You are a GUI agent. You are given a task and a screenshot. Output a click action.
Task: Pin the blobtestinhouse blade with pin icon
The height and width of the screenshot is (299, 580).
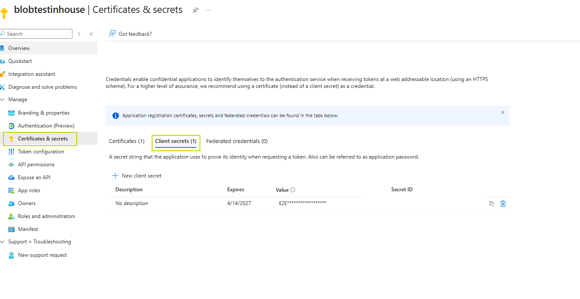[x=195, y=10]
